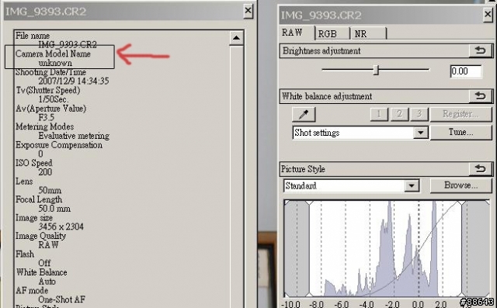Image resolution: width=497 pixels, height=308 pixels.
Task: Click the brightness adjustment slider handle
Action: coord(376,70)
